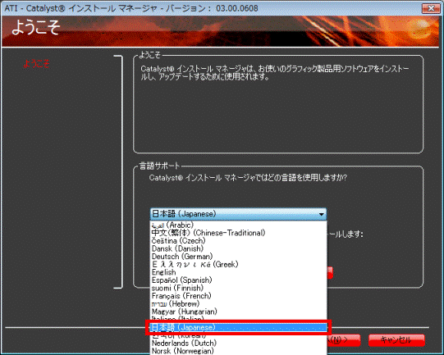Click the red ようこそ sidebar step
Image resolution: width=444 pixels, height=355 pixels.
click(36, 63)
